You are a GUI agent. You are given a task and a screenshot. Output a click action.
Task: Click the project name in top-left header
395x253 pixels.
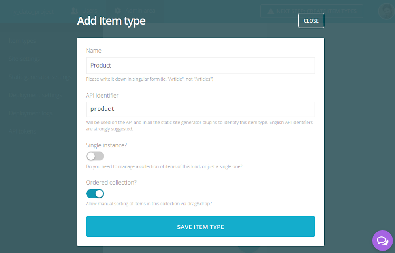pos(32,11)
